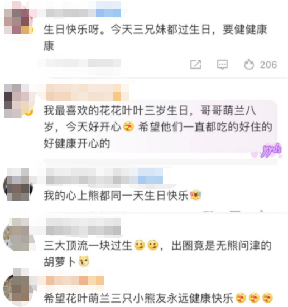Open the fourth commenter's avatar

coord(18,235)
